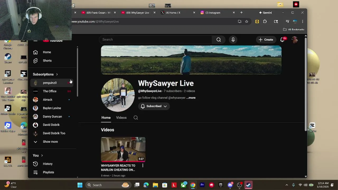Open Steam from the taskbar
The width and height of the screenshot is (338, 190).
pyautogui.click(x=248, y=185)
